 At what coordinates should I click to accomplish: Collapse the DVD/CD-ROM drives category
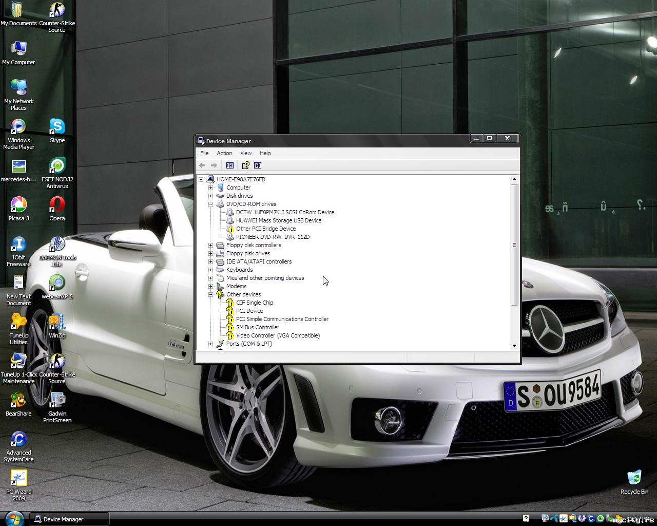coord(210,204)
